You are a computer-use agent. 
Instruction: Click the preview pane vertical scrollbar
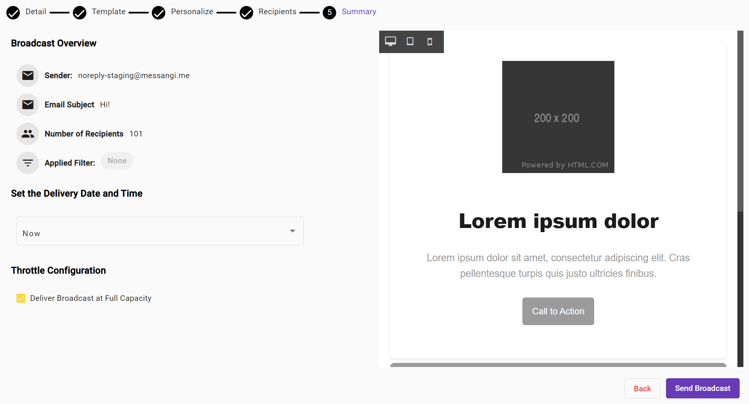(x=740, y=121)
